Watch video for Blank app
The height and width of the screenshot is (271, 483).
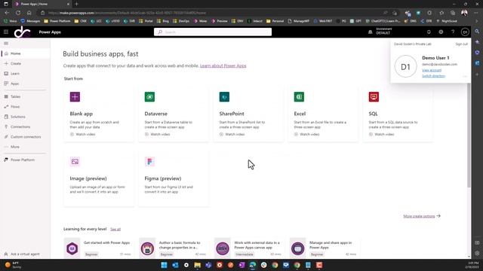click(x=82, y=134)
